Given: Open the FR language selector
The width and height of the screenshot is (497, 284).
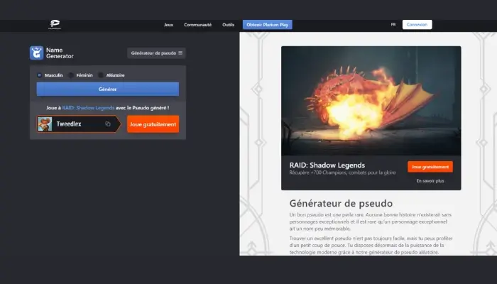Looking at the screenshot, I should click(393, 24).
